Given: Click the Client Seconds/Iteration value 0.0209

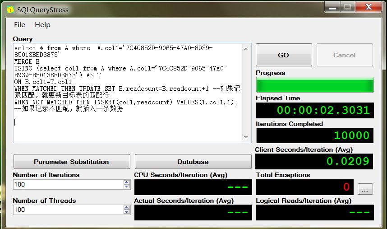Looking at the screenshot, I should point(348,161).
